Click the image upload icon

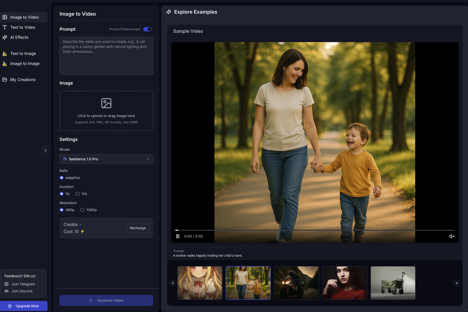106,103
